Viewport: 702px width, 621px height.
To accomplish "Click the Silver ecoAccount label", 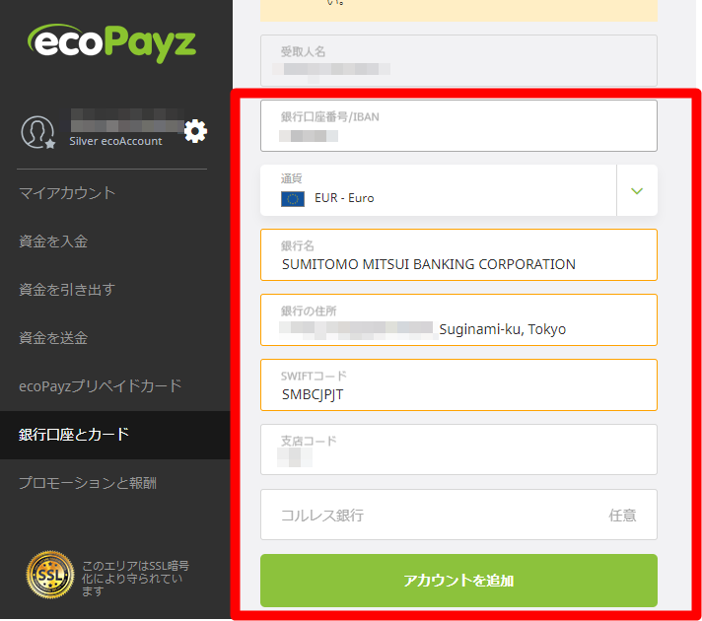I will (115, 142).
